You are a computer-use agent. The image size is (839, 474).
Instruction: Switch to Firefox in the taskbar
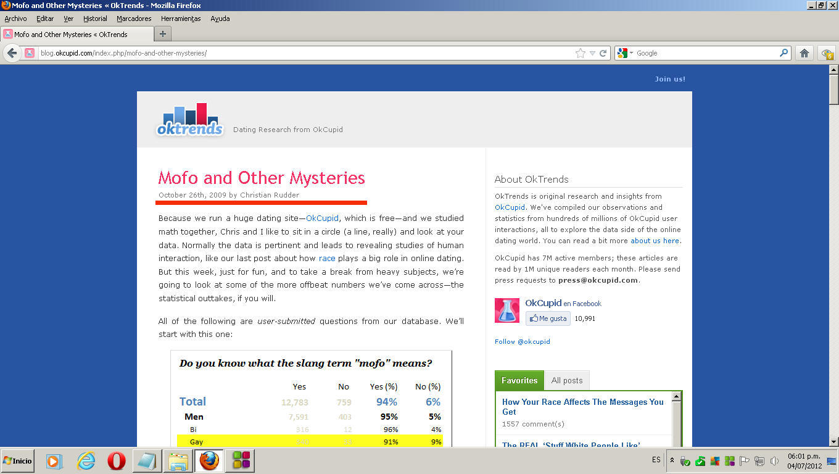(x=209, y=461)
